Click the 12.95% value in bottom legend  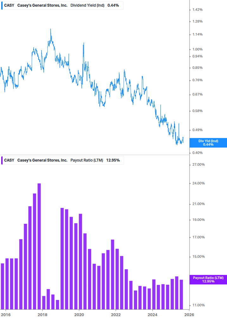click(x=113, y=160)
